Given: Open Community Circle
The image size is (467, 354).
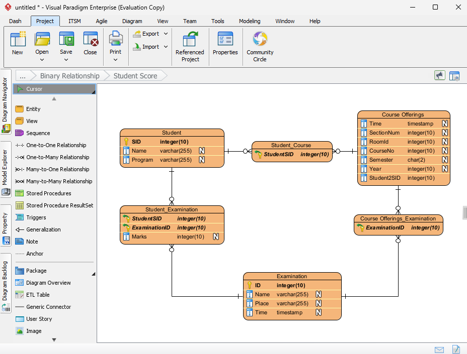Looking at the screenshot, I should [x=260, y=47].
